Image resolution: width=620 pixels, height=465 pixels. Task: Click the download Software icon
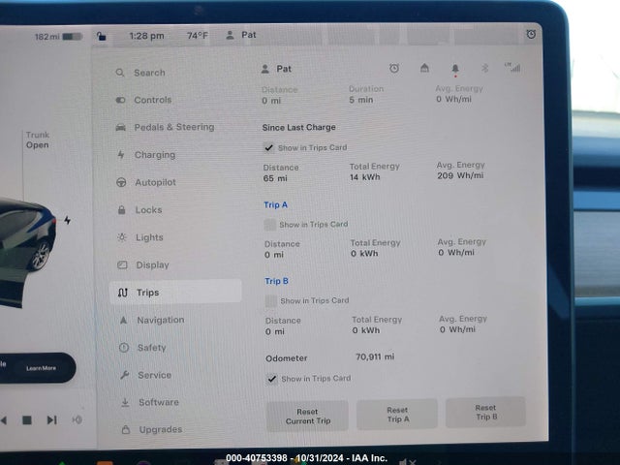tap(125, 403)
